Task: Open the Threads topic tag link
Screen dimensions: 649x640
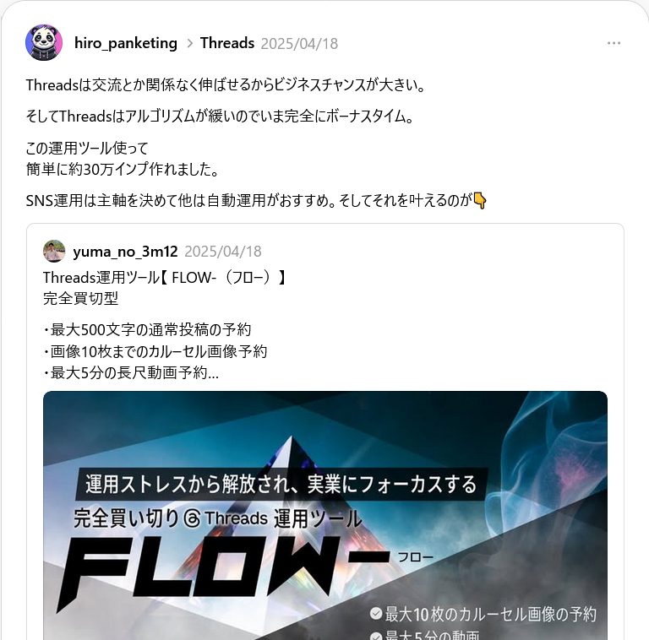Action: pyautogui.click(x=227, y=43)
